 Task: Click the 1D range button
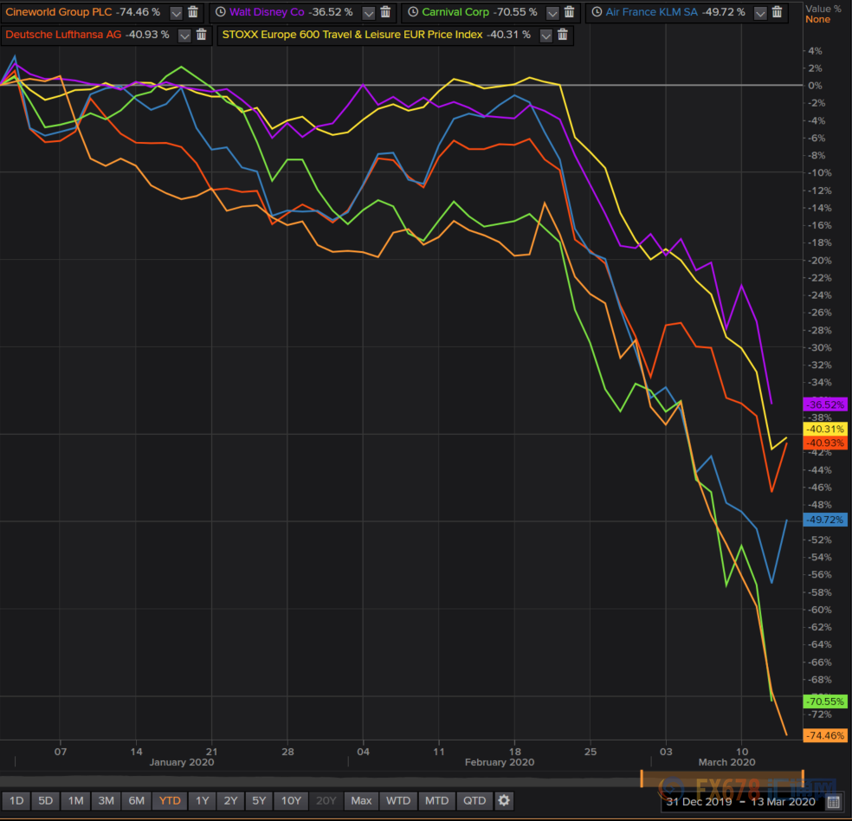(x=17, y=800)
